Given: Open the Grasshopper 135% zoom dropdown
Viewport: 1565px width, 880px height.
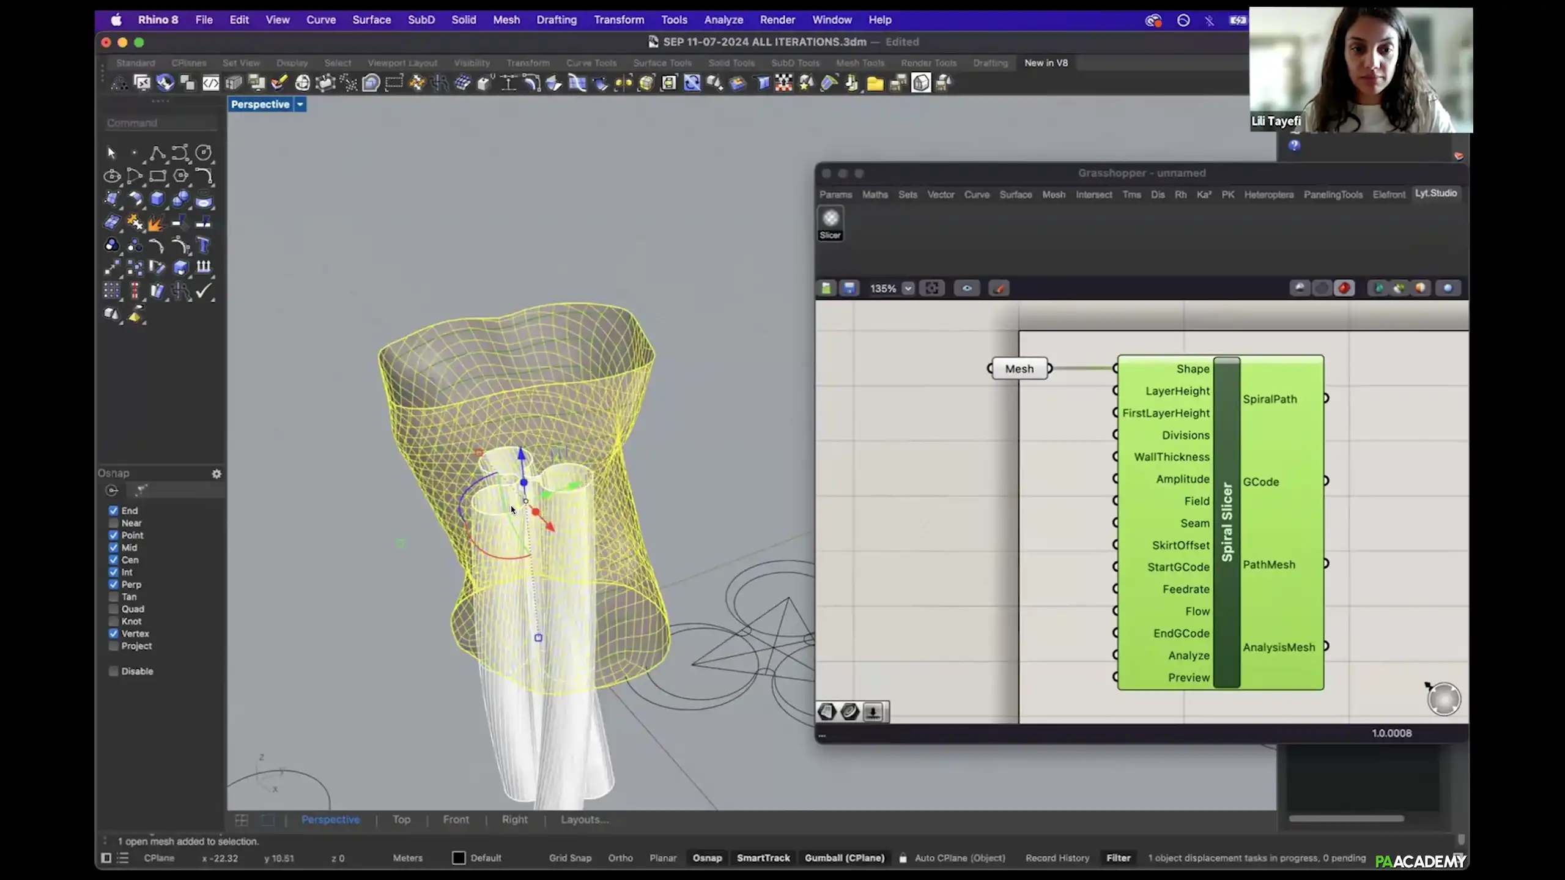Looking at the screenshot, I should [908, 289].
